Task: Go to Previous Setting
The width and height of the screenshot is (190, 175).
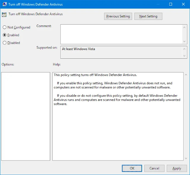Action: pyautogui.click(x=118, y=16)
